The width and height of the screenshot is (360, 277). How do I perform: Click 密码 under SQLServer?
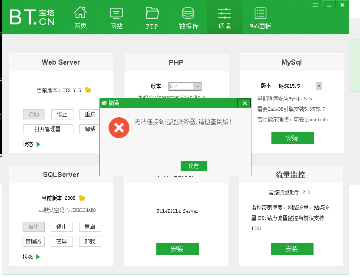click(62, 241)
